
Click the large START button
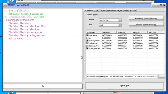(x=124, y=86)
